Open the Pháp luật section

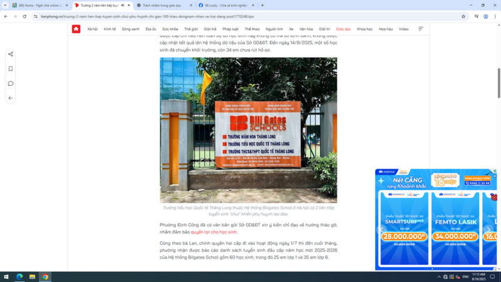tap(230, 29)
